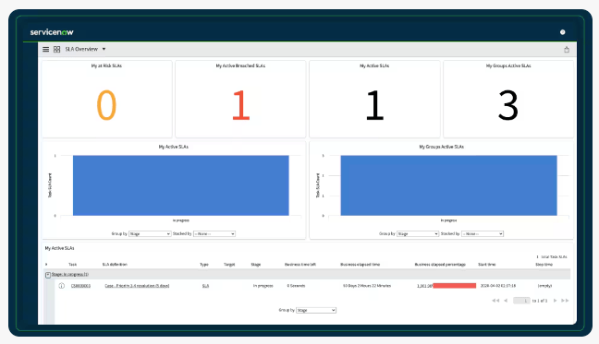Open the Stage: In progress group link
Viewport: 599px width, 344px height.
pos(70,274)
